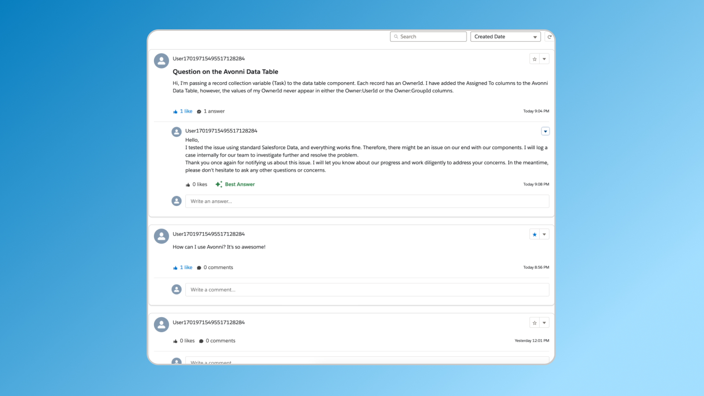This screenshot has height=396, width=704.
Task: Focus 'Write a comment...' under Avonni awesome post
Action: pos(367,290)
